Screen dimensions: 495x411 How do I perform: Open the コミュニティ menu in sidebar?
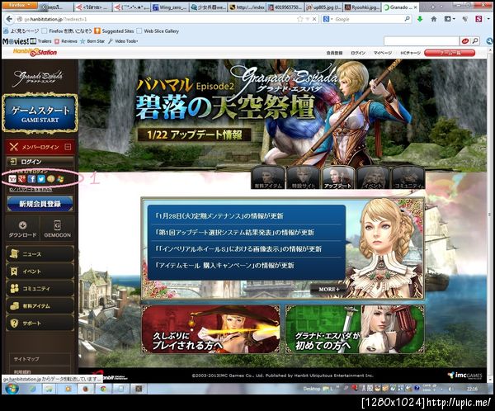[40, 288]
